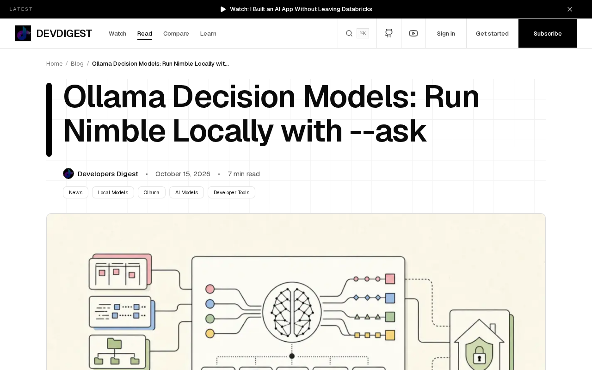
Task: Select the Local Models tag
Action: click(113, 192)
